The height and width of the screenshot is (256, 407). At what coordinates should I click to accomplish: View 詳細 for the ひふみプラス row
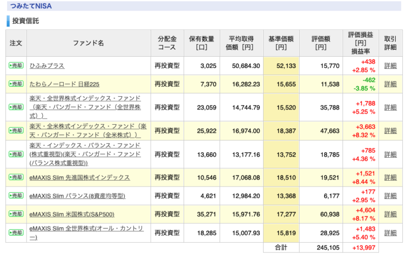click(390, 66)
